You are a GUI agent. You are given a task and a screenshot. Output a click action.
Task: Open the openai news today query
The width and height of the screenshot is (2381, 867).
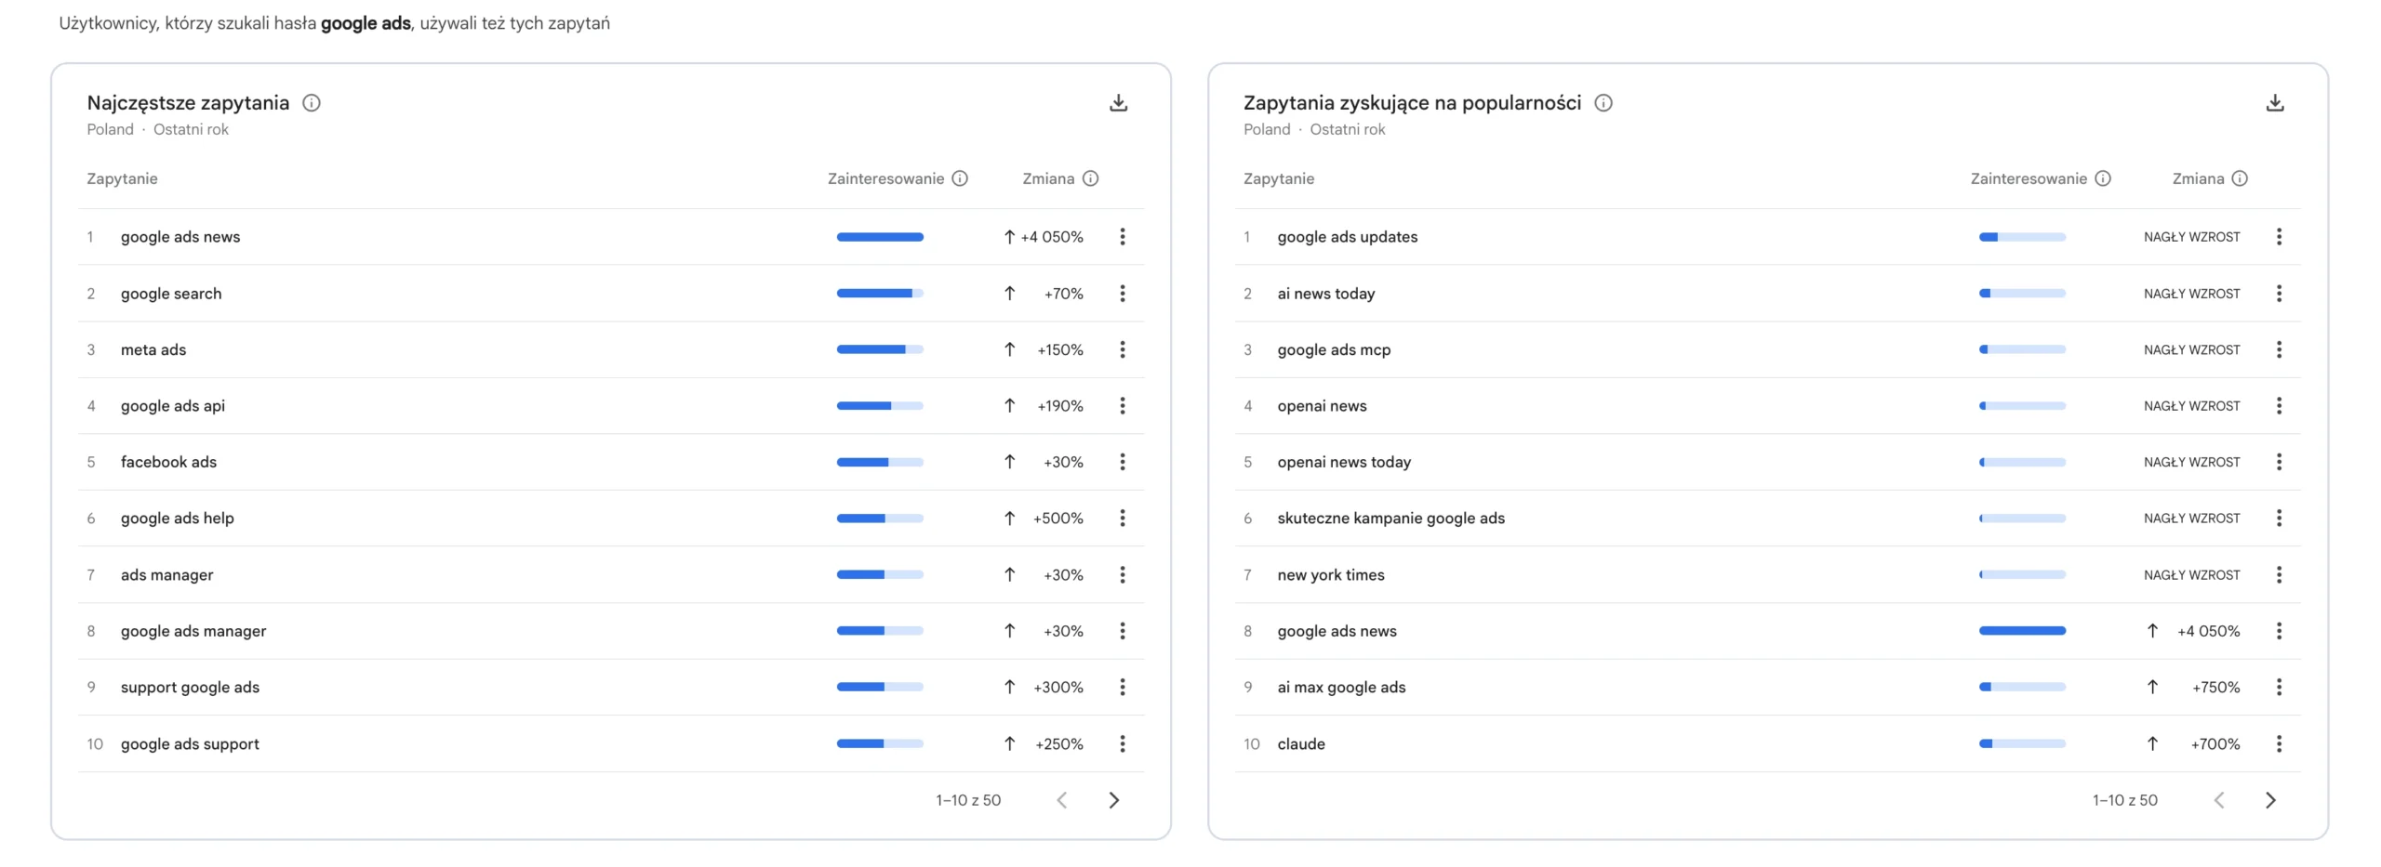click(1344, 462)
